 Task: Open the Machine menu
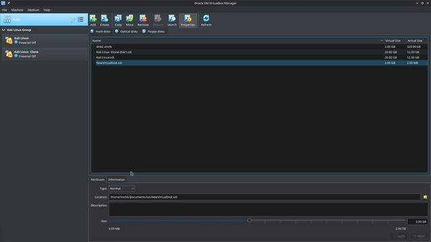[x=18, y=10]
